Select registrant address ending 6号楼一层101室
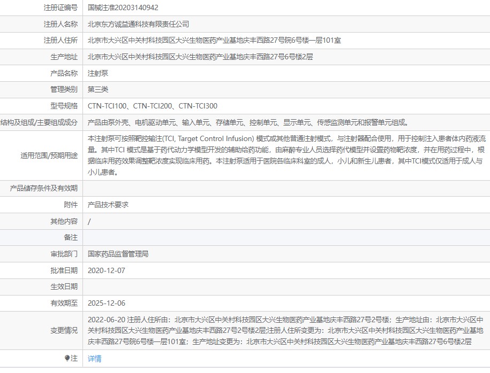Image resolution: width=490 pixels, height=373 pixels. coord(214,40)
